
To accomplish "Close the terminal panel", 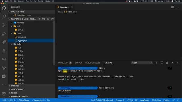I will (177, 63).
